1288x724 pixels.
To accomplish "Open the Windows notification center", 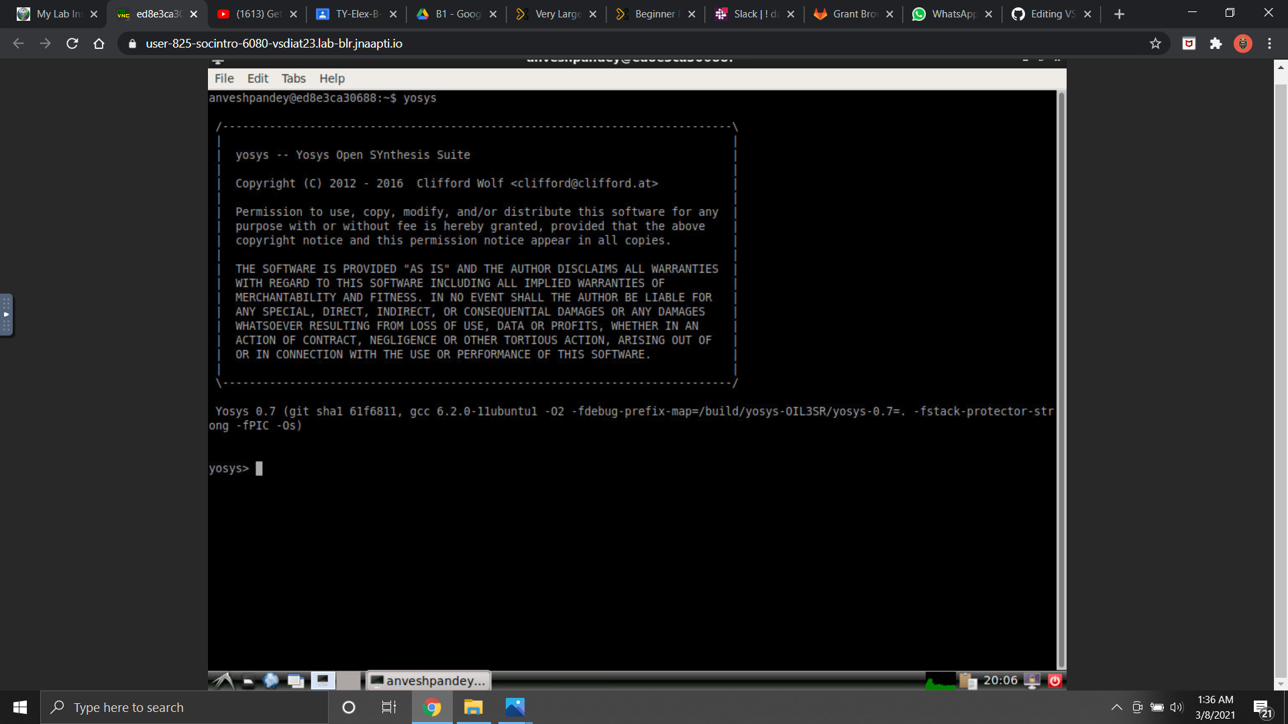I will click(1263, 707).
